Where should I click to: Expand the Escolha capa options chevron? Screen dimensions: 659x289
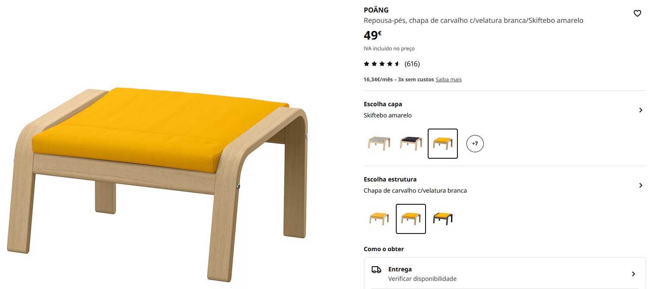pyautogui.click(x=640, y=110)
